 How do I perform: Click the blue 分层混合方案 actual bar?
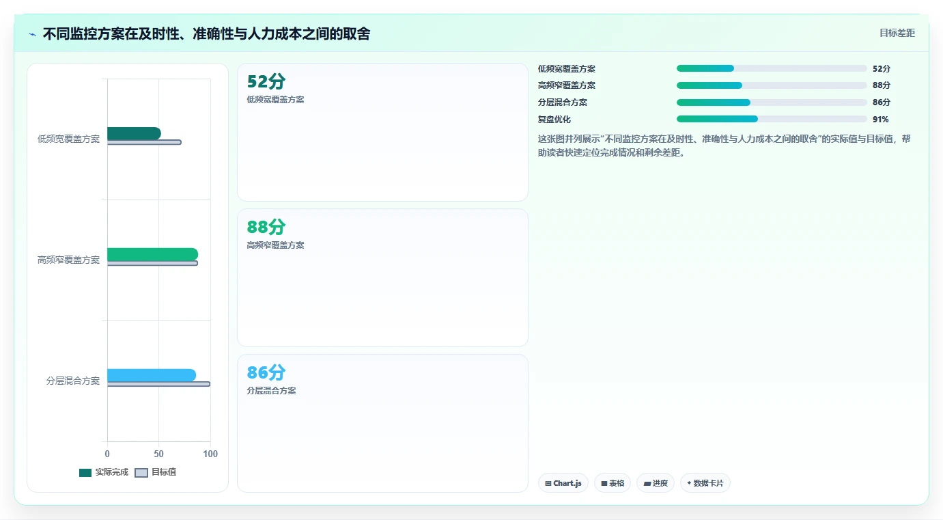[152, 375]
